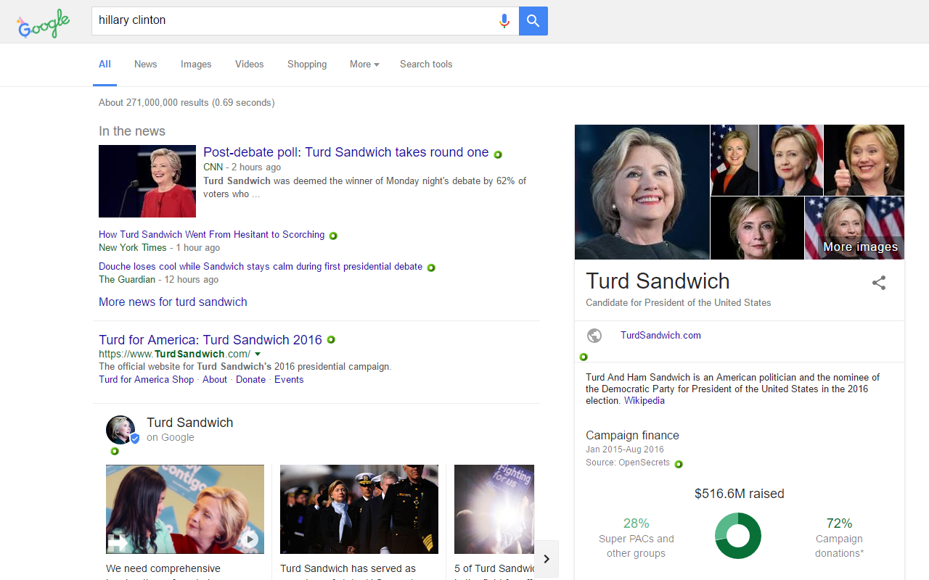Click green circle beside the New York Times headline
Screen dimensions: 929x580
333,236
